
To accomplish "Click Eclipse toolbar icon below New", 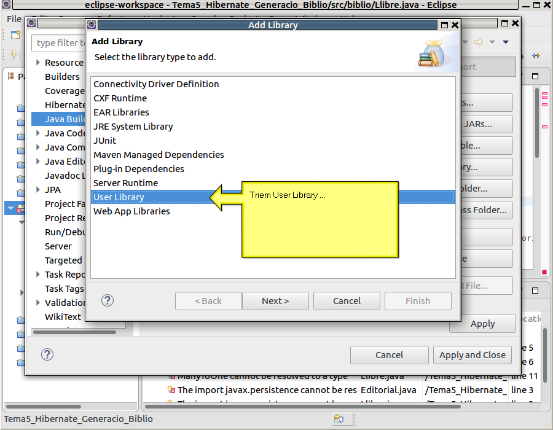I will (x=15, y=55).
